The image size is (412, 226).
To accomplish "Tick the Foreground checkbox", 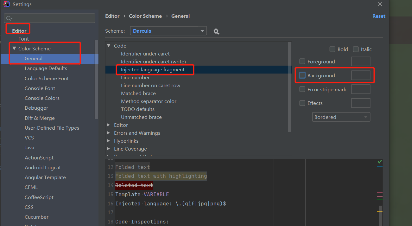I will [x=302, y=61].
